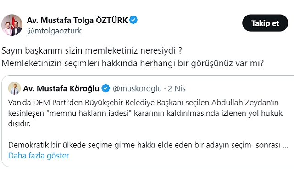The width and height of the screenshot is (294, 174).
Task: Click the trailing ellipsis after 'seçim sonrası'
Action: click(x=286, y=145)
